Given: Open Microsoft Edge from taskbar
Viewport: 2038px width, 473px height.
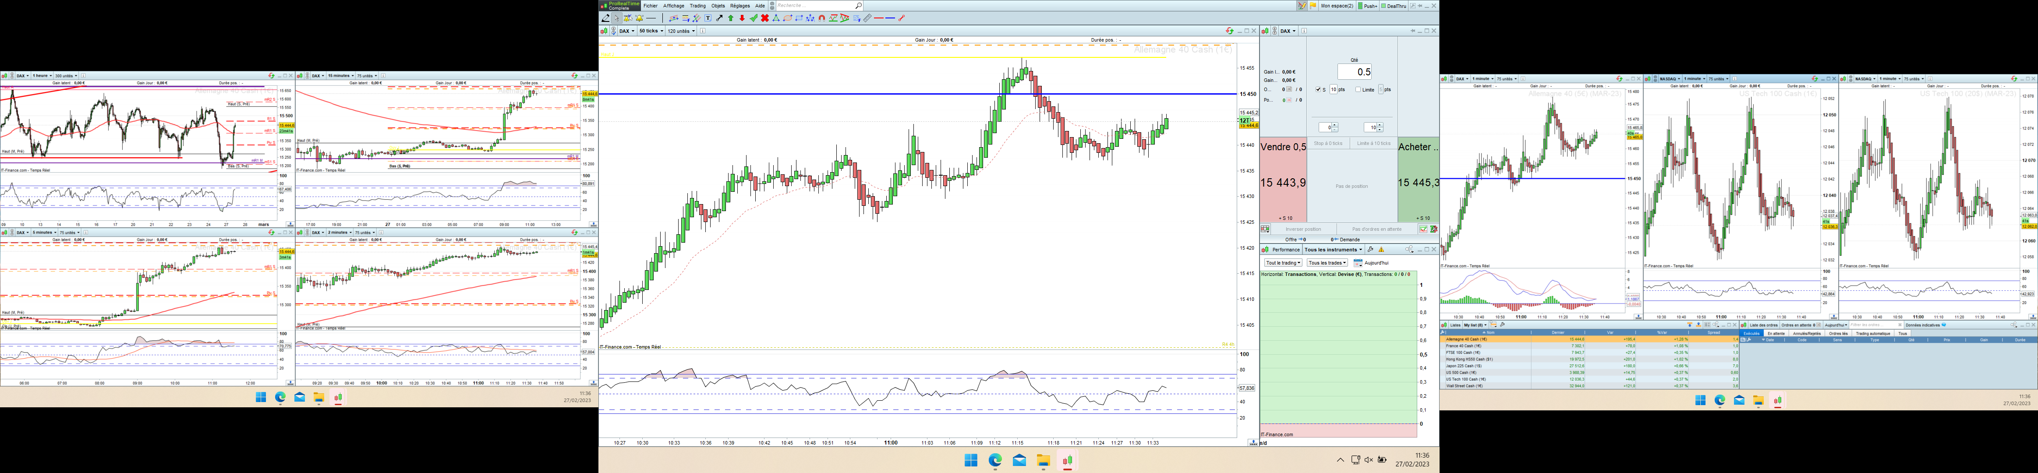Looking at the screenshot, I should pyautogui.click(x=995, y=460).
